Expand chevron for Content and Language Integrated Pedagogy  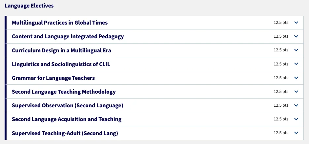pos(297,36)
